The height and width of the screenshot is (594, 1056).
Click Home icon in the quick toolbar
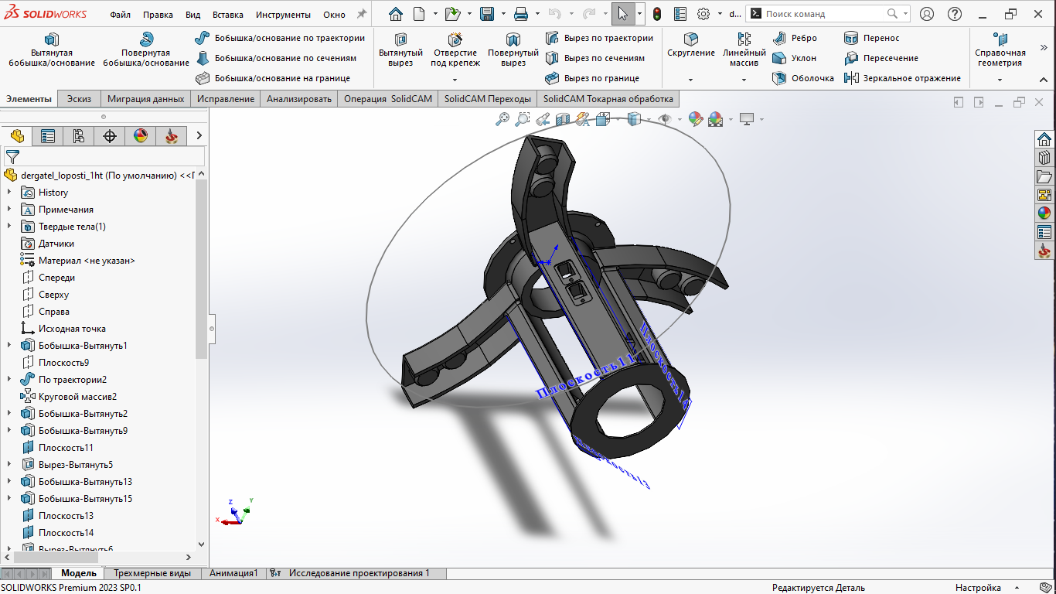pyautogui.click(x=396, y=14)
